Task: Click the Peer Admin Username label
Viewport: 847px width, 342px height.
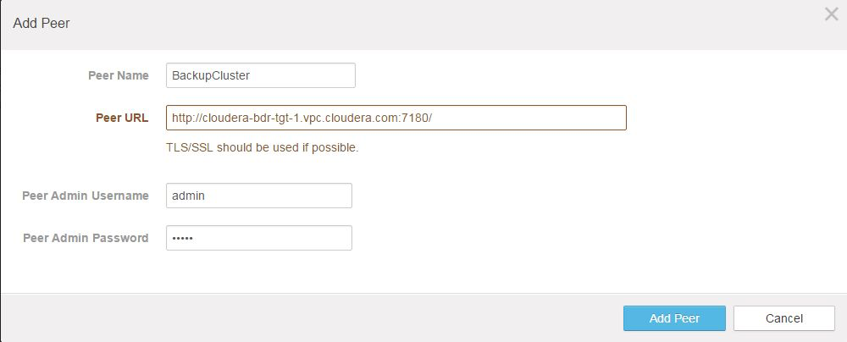Action: point(86,196)
